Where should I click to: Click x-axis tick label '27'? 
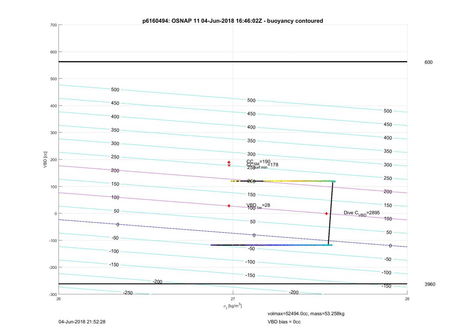click(233, 299)
